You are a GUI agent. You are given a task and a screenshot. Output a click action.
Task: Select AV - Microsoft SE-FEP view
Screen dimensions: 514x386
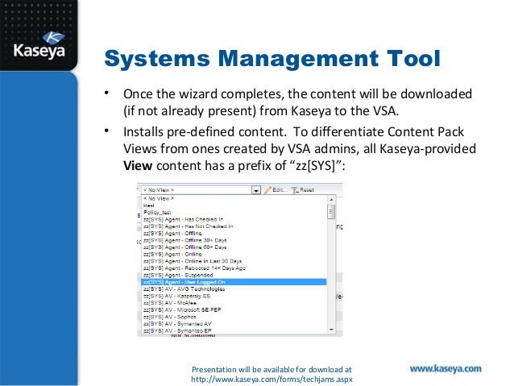[234, 310]
